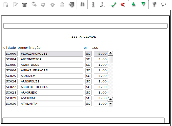Select city code SC030

11,104
